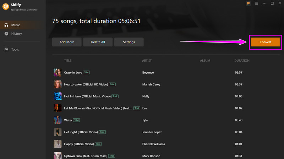284x159 pixels.
Task: Open the Settings button
Action: (x=129, y=42)
